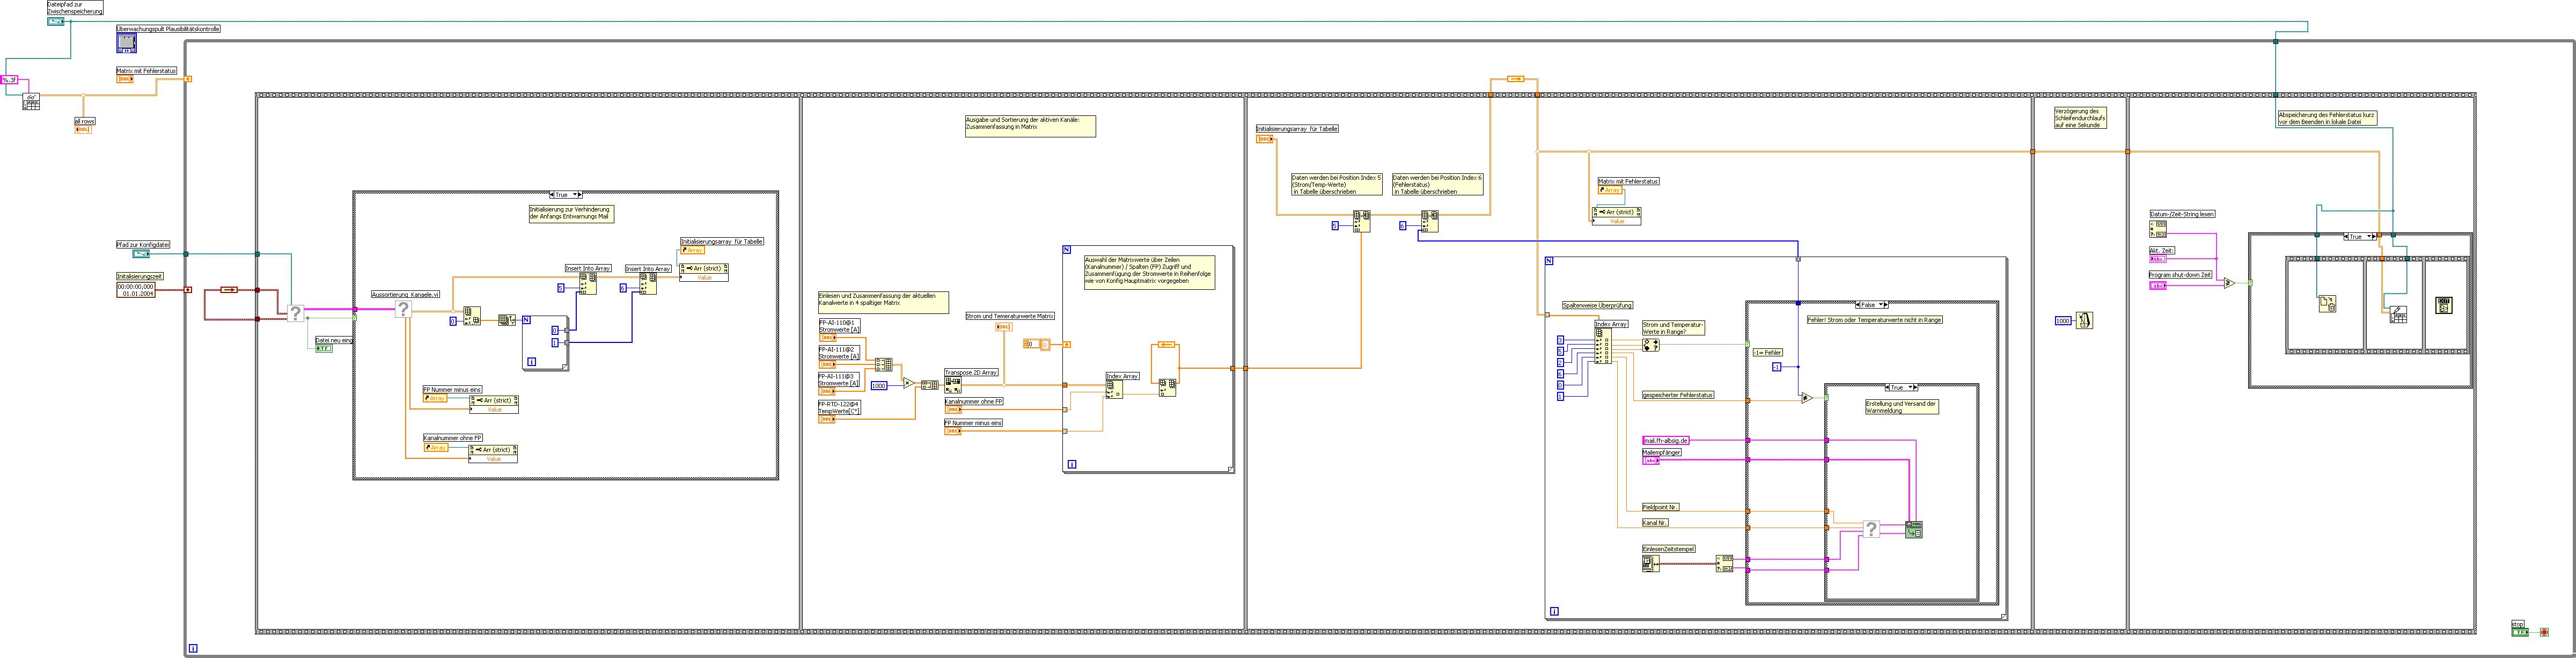Viewport: 2576px width, 658px height.
Task: Click the Wait (ms) metronome icon
Action: tap(2084, 320)
